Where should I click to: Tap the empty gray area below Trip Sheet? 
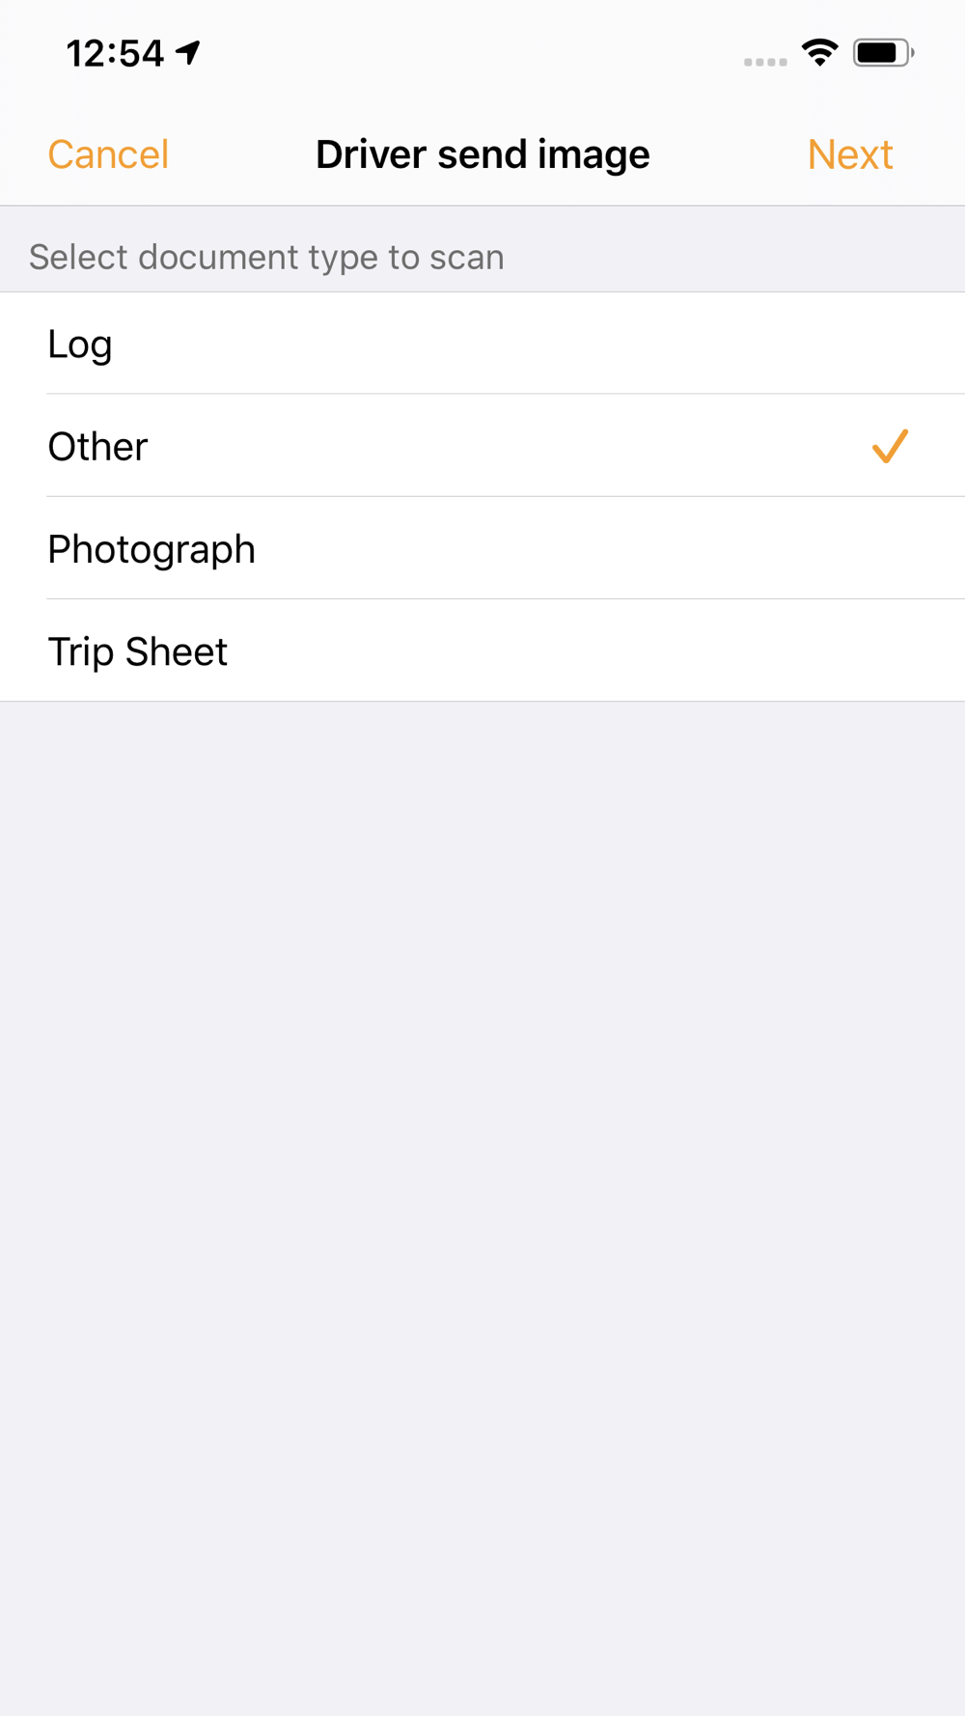tap(482, 1206)
